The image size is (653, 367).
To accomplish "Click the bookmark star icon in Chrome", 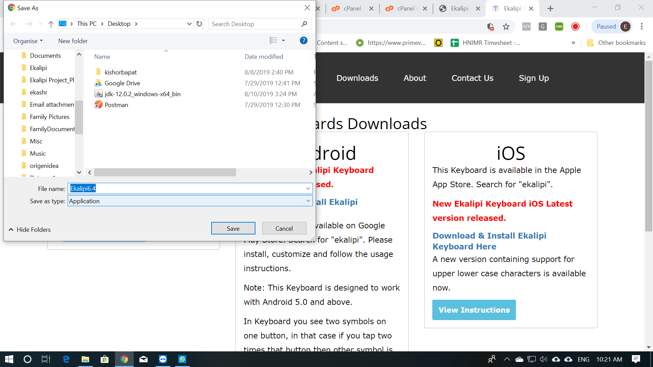I will (x=506, y=27).
